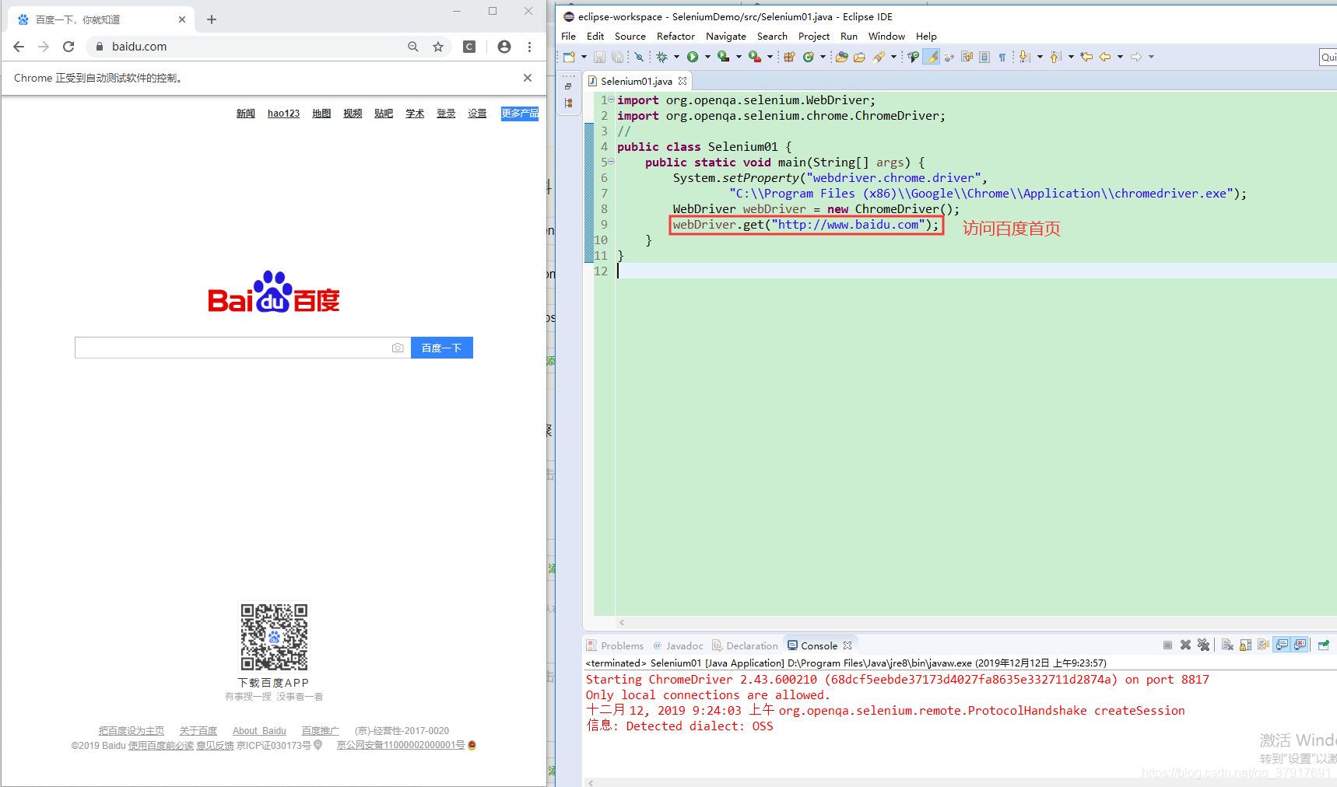Click the New Java Package icon
This screenshot has height=787, width=1337.
coord(789,57)
